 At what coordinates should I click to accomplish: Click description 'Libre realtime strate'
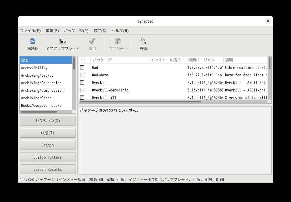pos(246,68)
